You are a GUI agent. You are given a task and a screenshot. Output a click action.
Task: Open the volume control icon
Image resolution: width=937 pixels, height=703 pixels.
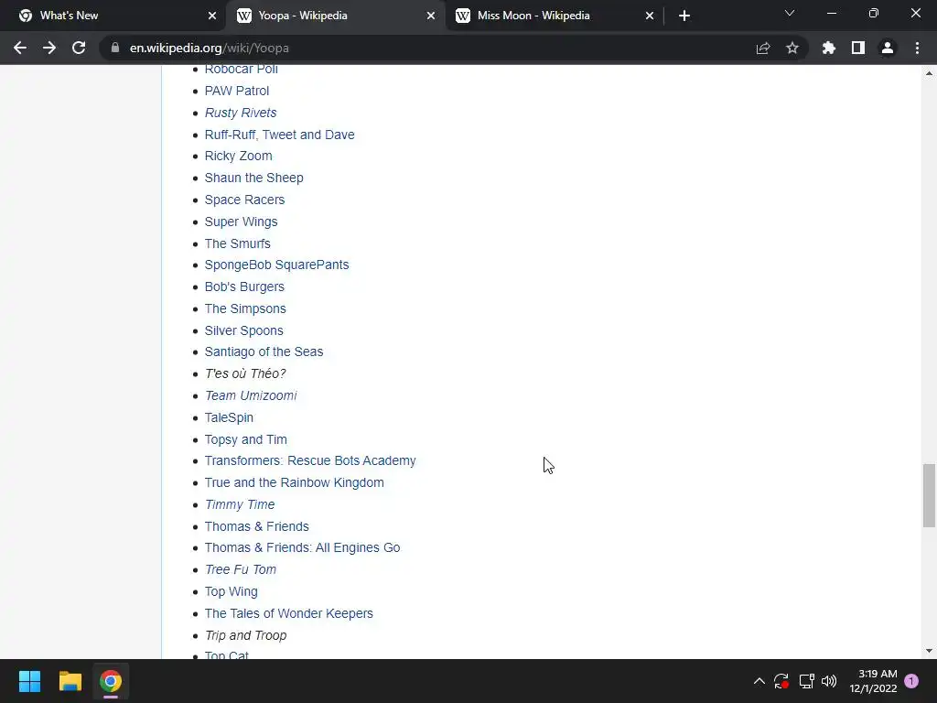point(829,681)
